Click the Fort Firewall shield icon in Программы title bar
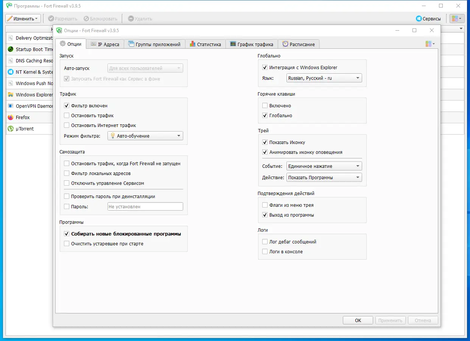This screenshot has height=341, width=470. point(9,6)
